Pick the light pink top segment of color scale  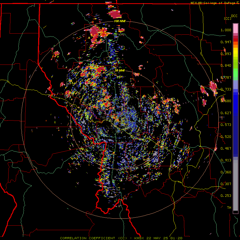click(x=235, y=29)
